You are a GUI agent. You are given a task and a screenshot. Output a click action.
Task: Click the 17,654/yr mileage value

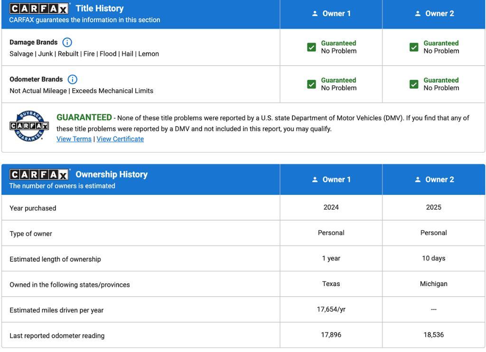coord(331,309)
